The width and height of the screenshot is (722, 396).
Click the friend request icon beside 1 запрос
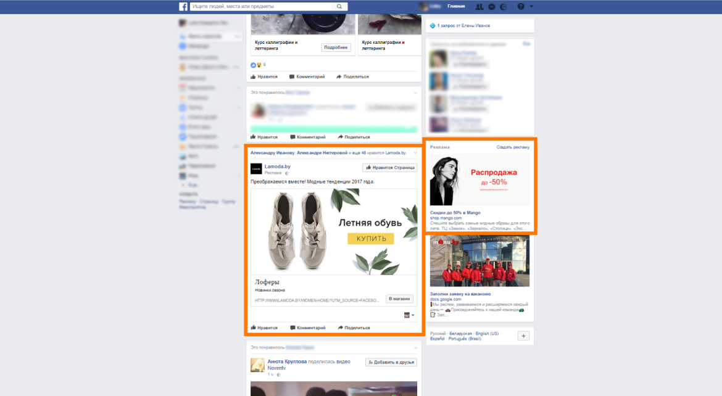[x=433, y=26]
